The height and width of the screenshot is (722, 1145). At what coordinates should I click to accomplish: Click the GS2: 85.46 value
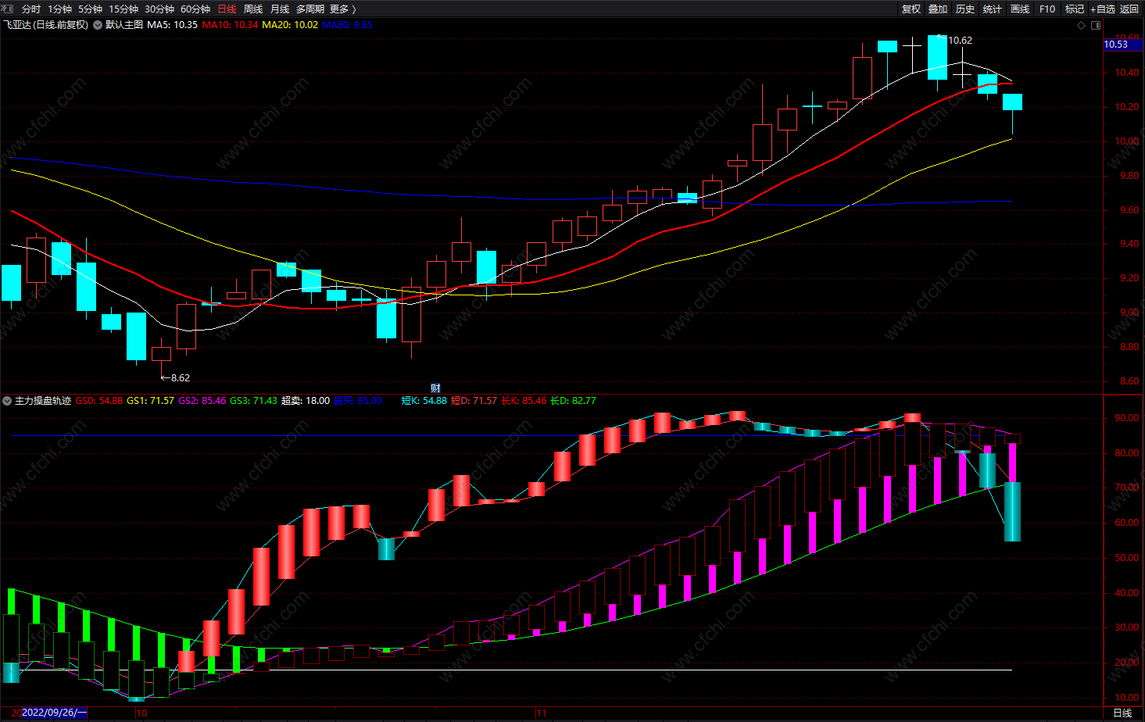click(202, 400)
